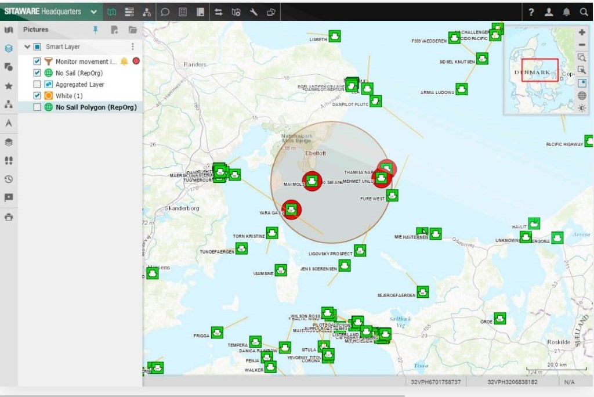Click the orange color swatch next to White (1)

[x=48, y=96]
